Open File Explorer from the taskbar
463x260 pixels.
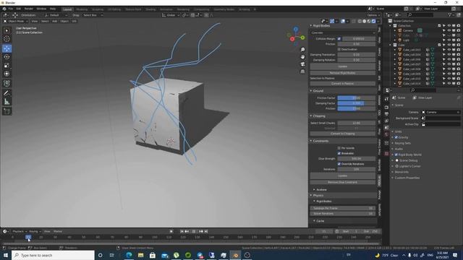tap(141, 255)
